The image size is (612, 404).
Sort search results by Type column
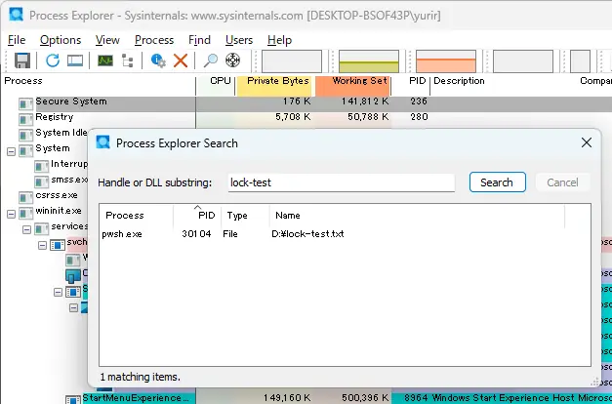(x=245, y=215)
